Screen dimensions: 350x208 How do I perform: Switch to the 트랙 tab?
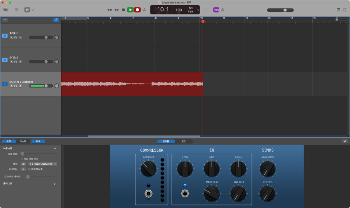(9, 141)
